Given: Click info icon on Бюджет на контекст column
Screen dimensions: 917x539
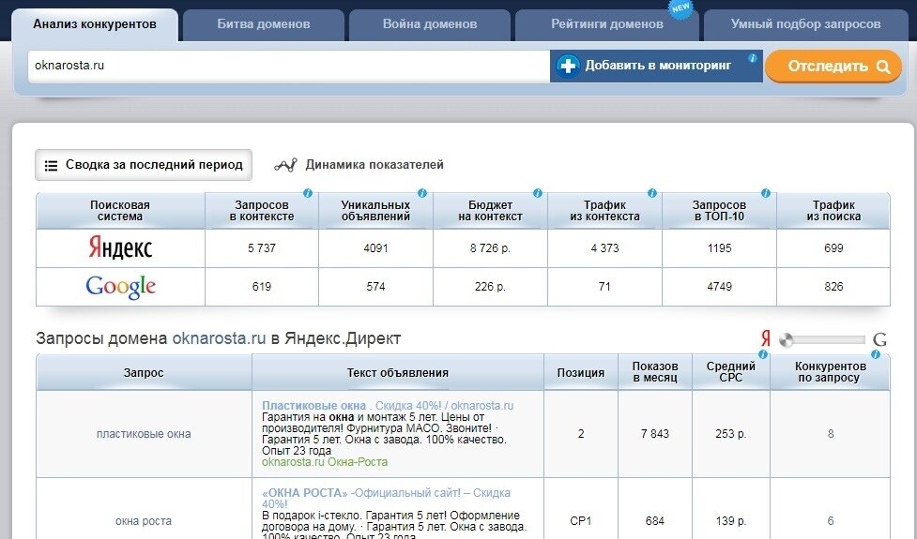Looking at the screenshot, I should click(538, 193).
